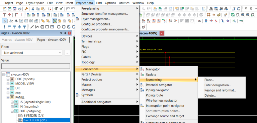The width and height of the screenshot is (257, 123).
Task: Click the blue plus-shaped symbol icon
Action: (x=19, y=27)
